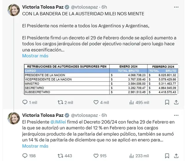The height and width of the screenshot is (161, 185).
Task: Retweet the first tweet with 2 mil
Action: point(60,102)
